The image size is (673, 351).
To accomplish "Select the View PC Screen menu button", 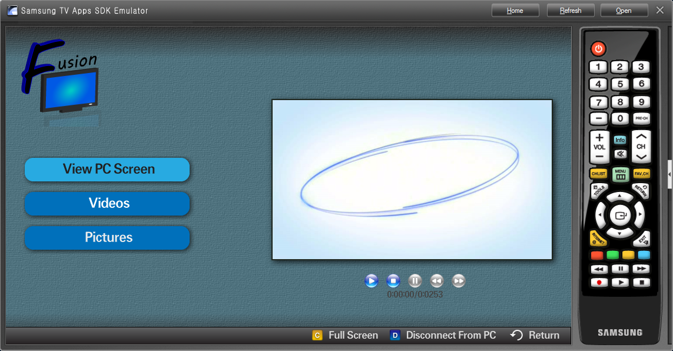I will (107, 170).
